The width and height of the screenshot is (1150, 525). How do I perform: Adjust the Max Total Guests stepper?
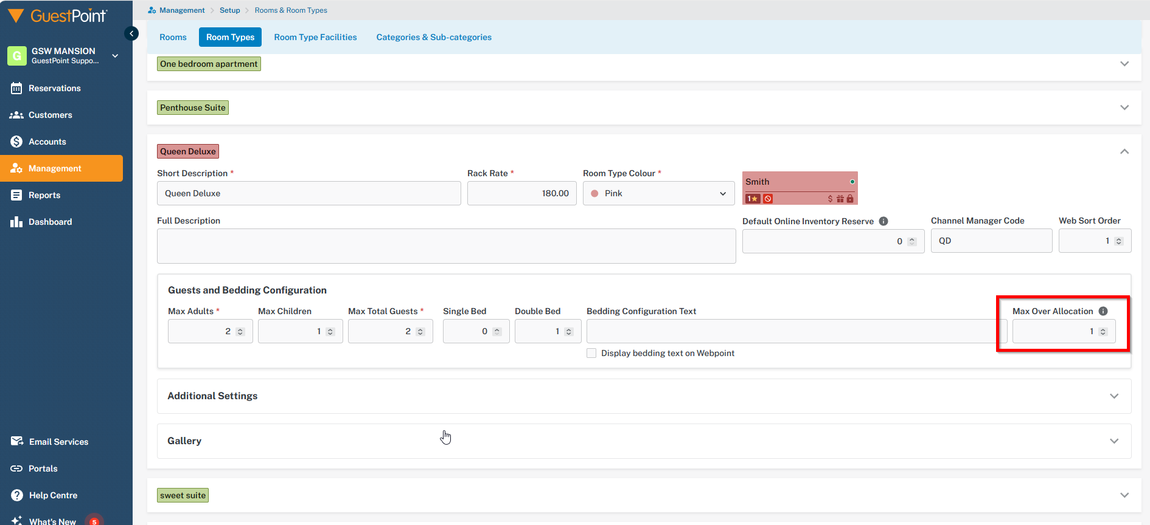pos(420,332)
